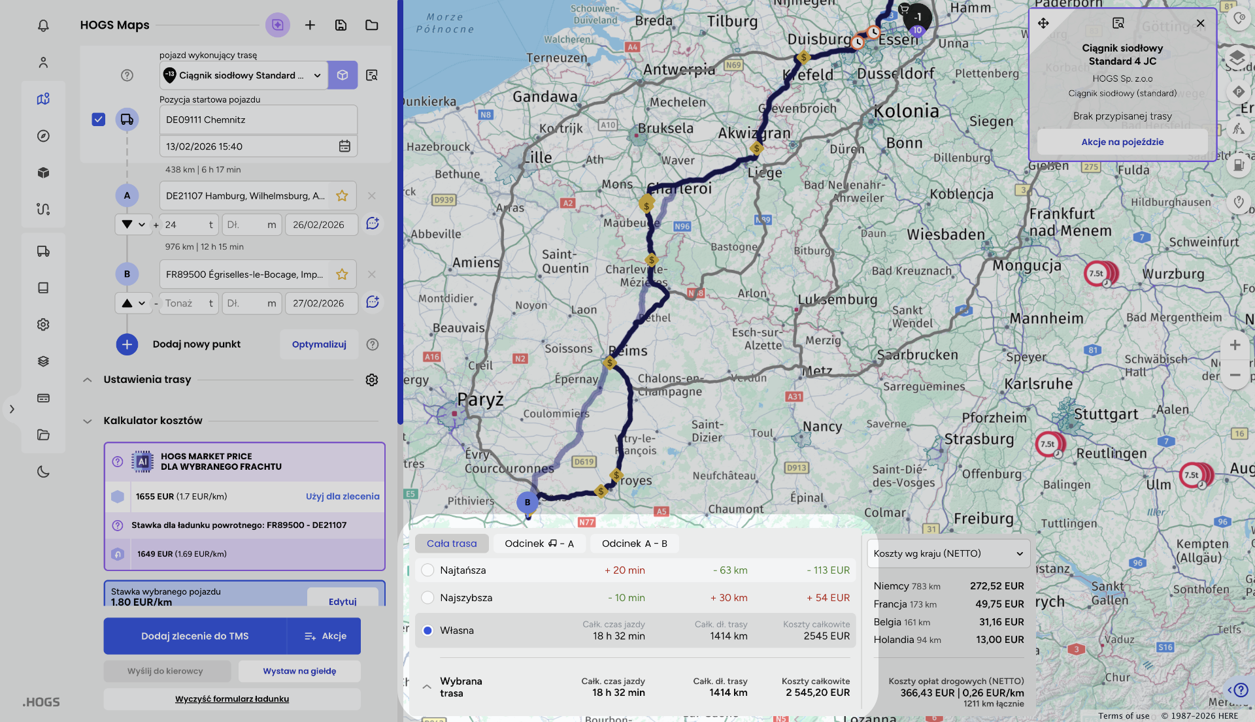
Task: Click Dodaj zlecenie do TMS button
Action: tap(195, 636)
